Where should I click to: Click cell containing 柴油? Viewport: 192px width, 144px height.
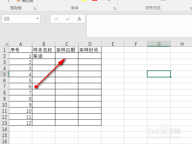44,56
